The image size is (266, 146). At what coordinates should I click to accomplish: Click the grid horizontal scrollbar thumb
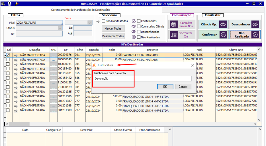(19, 124)
